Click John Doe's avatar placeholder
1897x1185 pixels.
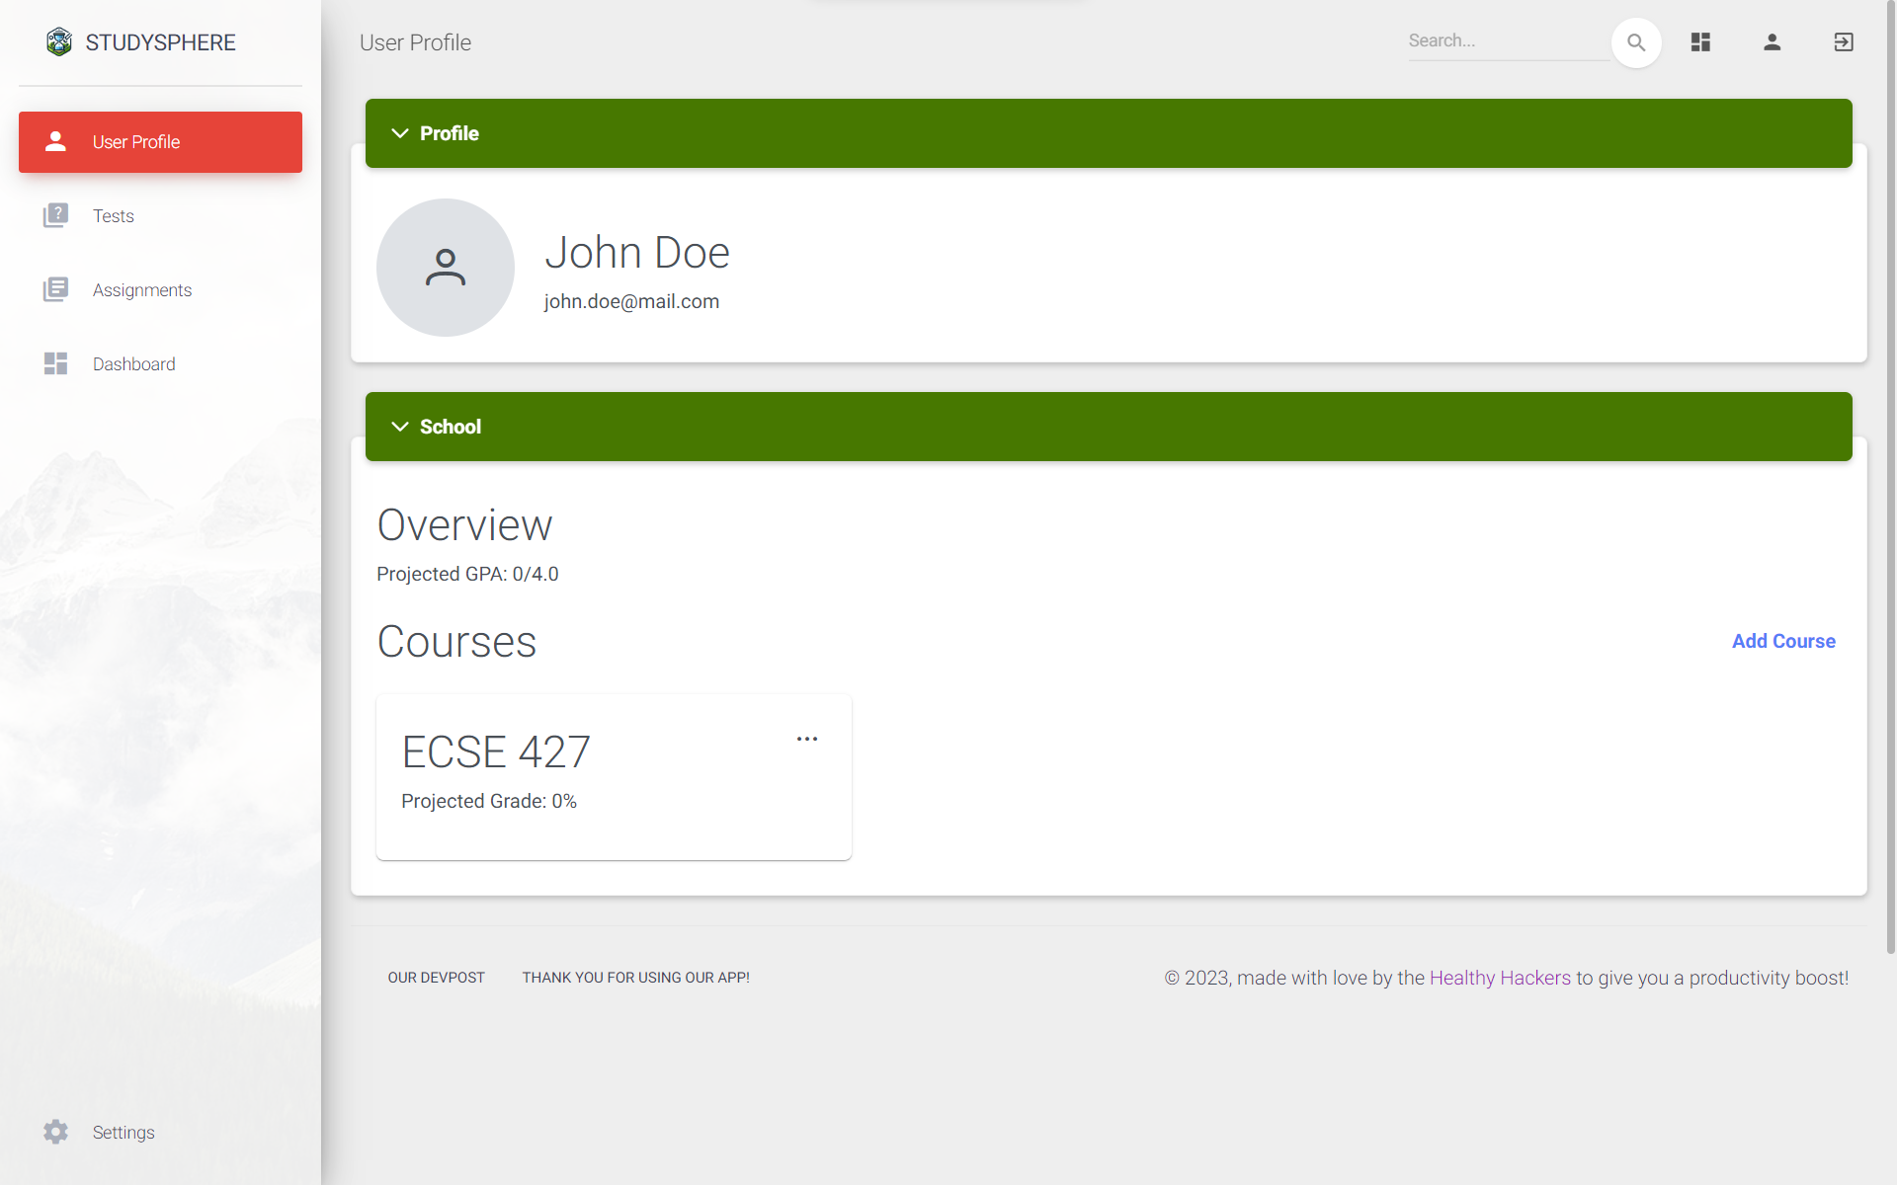point(446,268)
